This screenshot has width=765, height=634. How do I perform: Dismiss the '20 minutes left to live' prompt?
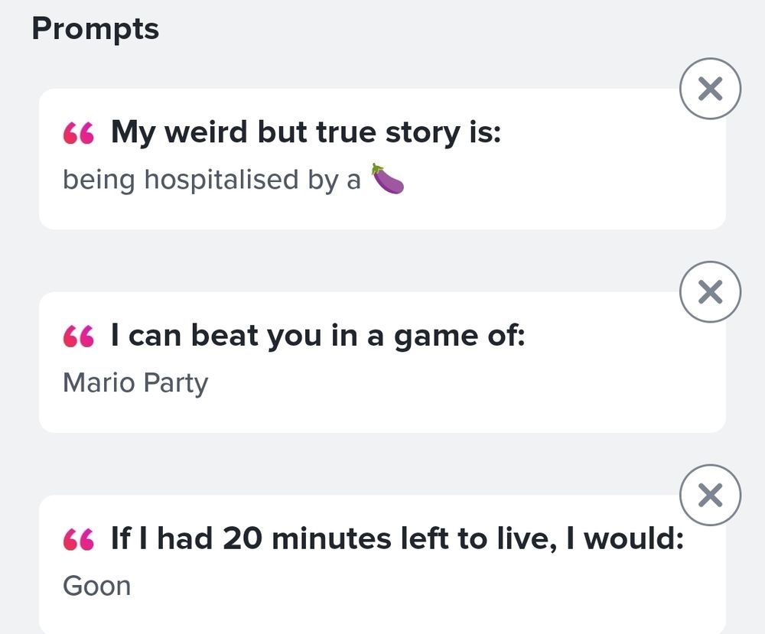[710, 496]
